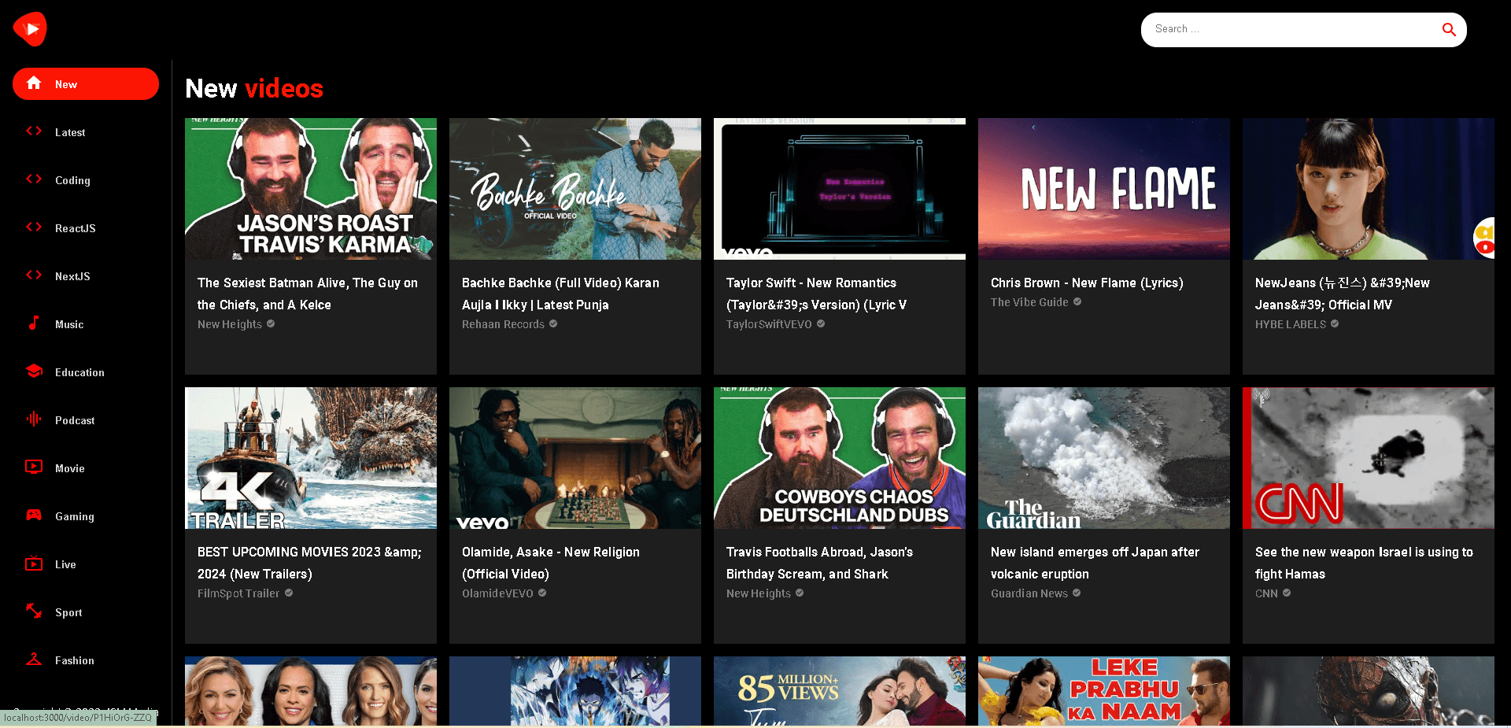
Task: Visit the CNN channel link
Action: 1266,593
